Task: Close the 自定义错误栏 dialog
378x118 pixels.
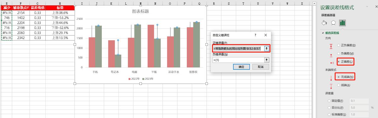Action: (x=266, y=35)
